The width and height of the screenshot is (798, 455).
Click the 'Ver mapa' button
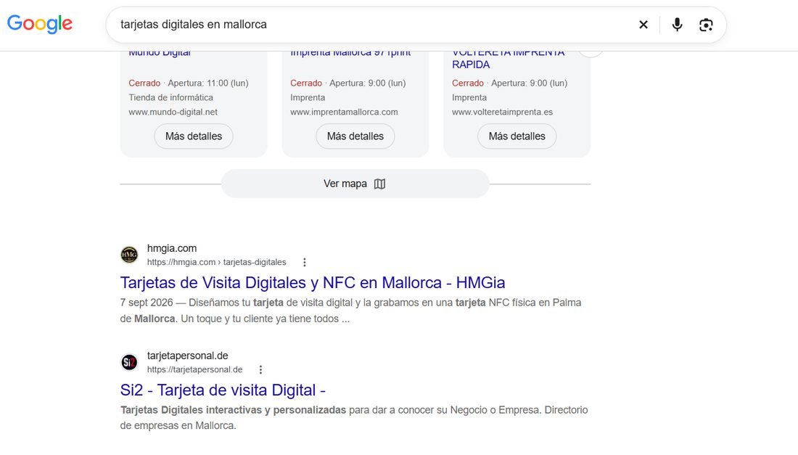(x=355, y=184)
